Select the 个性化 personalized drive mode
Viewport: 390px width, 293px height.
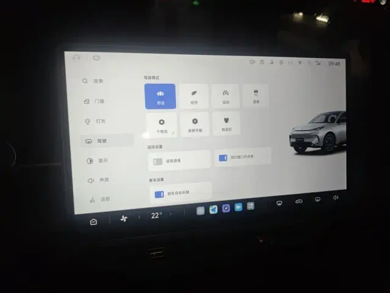coord(161,125)
